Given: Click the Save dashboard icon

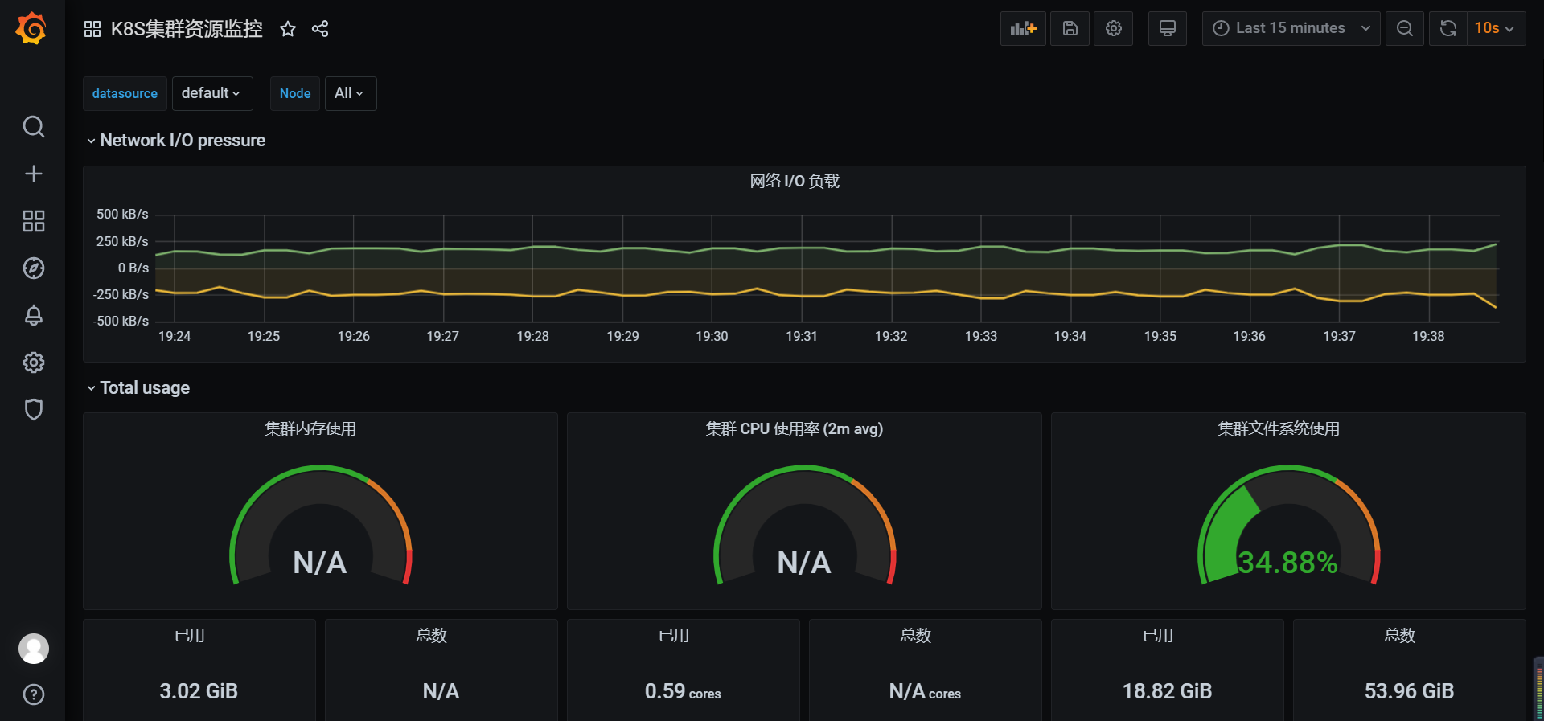Looking at the screenshot, I should (x=1070, y=29).
